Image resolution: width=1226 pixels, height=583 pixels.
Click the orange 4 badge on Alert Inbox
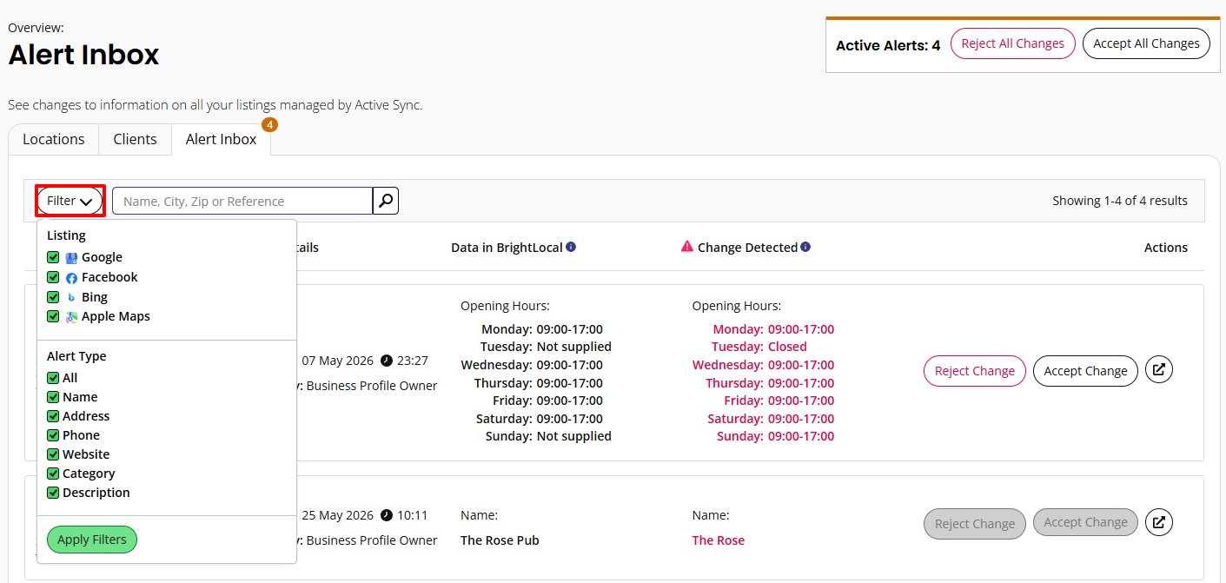(269, 125)
